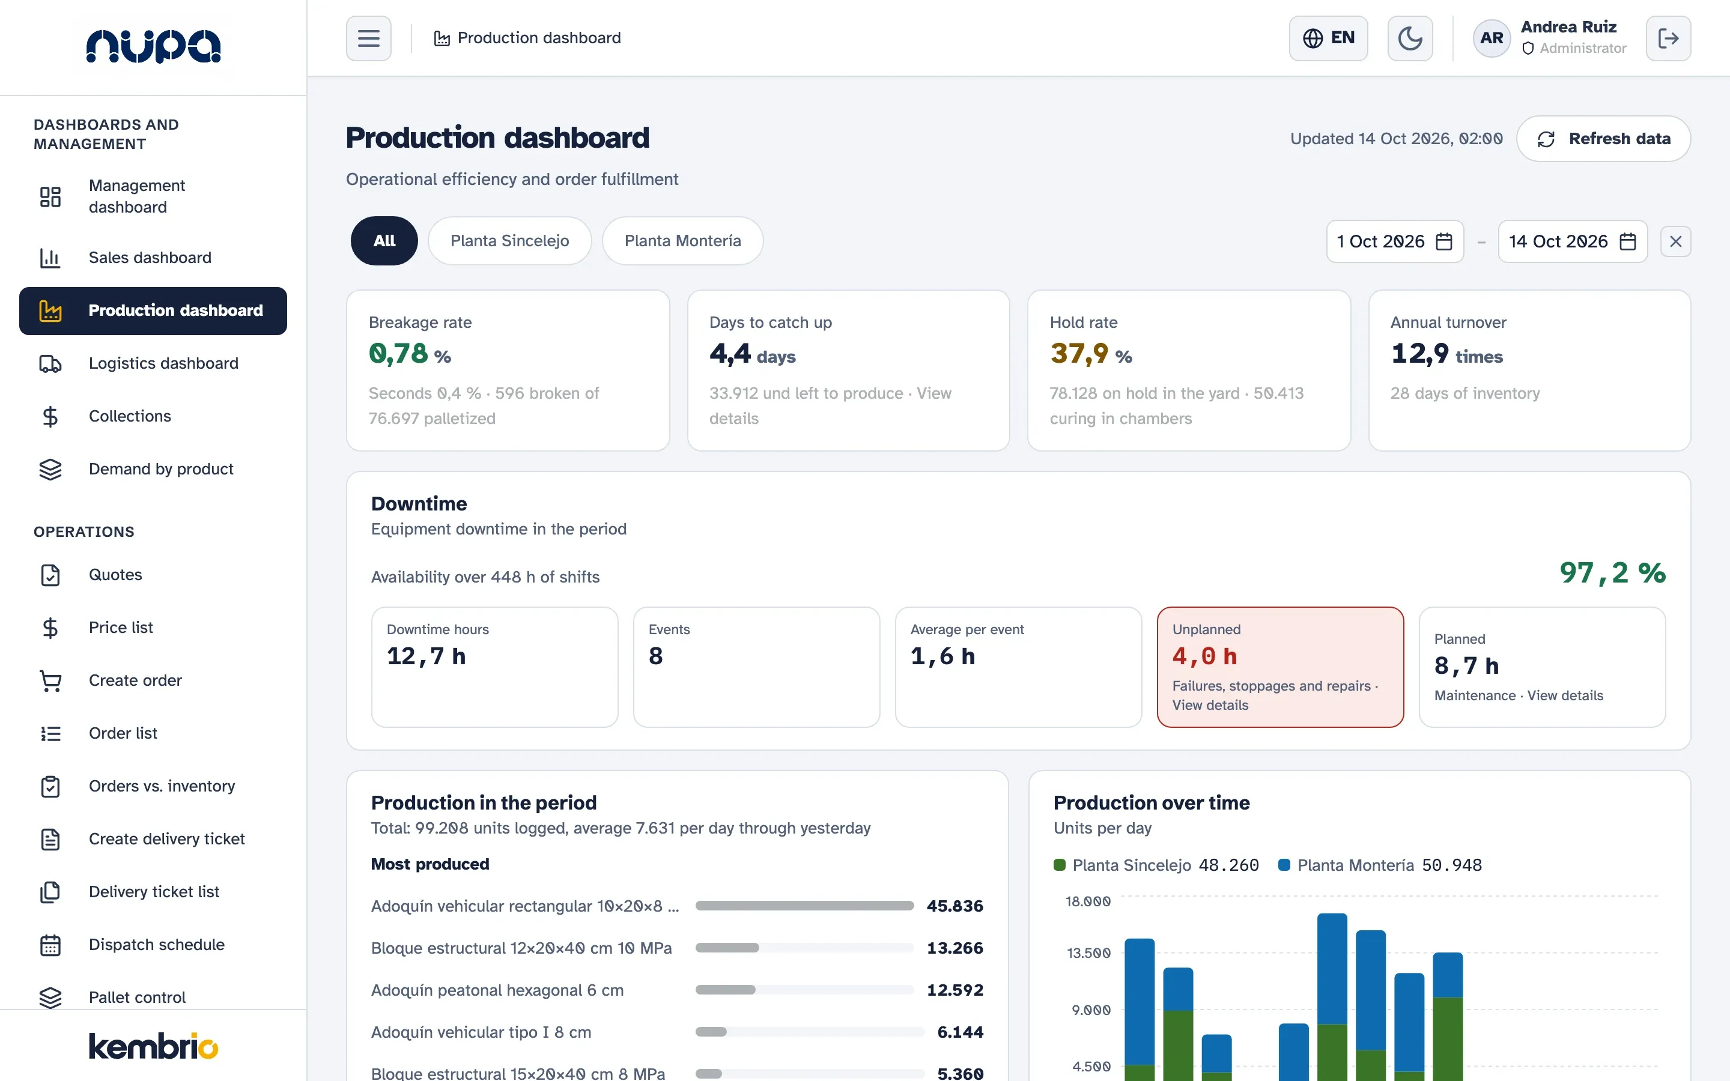Open Planned maintenance View details card
Image resolution: width=1730 pixels, height=1081 pixels.
1542,667
